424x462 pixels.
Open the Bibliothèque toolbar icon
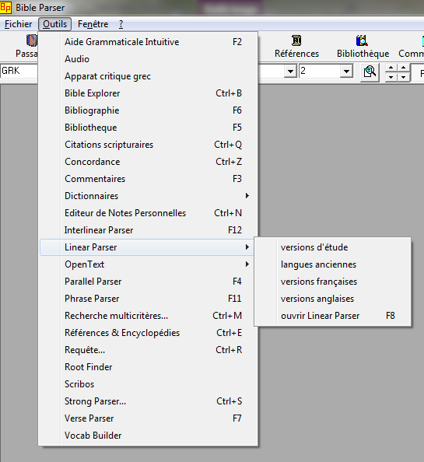[x=362, y=40]
